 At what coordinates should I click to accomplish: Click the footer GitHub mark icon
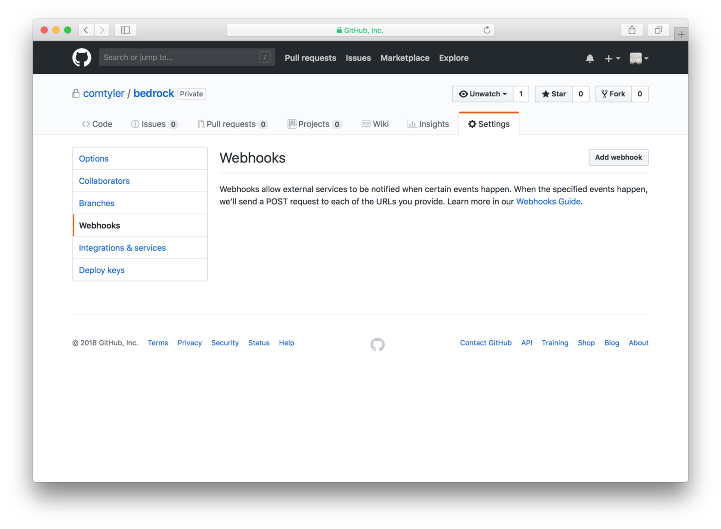click(x=378, y=344)
